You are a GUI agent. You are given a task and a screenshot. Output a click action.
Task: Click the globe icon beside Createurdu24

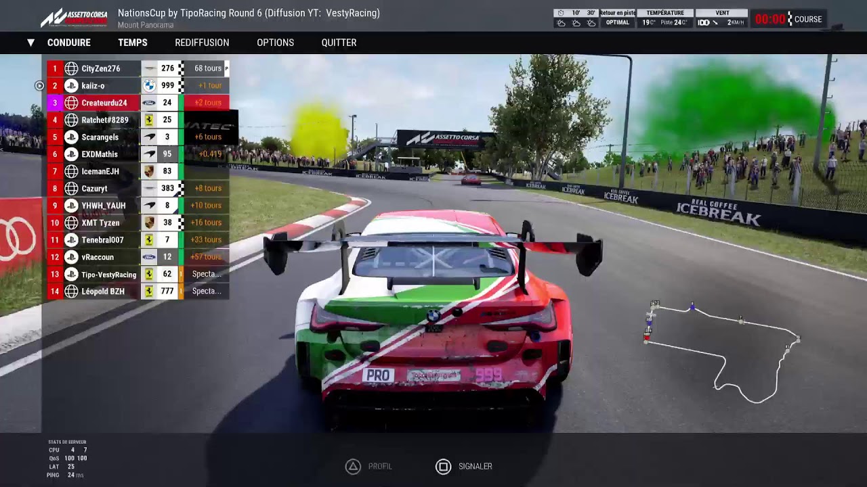coord(71,103)
